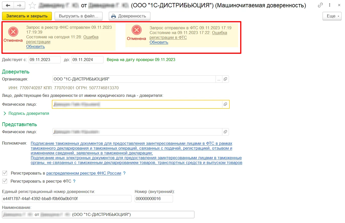Go back with the left arrow button

pos(8,5)
